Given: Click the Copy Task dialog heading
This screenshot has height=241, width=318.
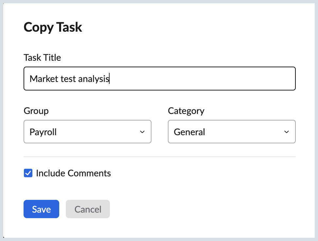Looking at the screenshot, I should tap(53, 27).
